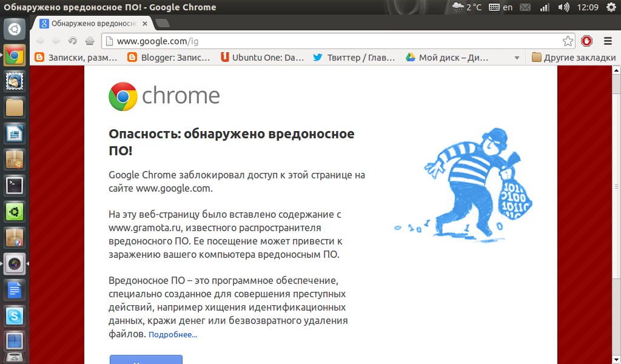Open the messaging envelope indicator
Screen dimensions: 621x364
pyautogui.click(x=525, y=7)
